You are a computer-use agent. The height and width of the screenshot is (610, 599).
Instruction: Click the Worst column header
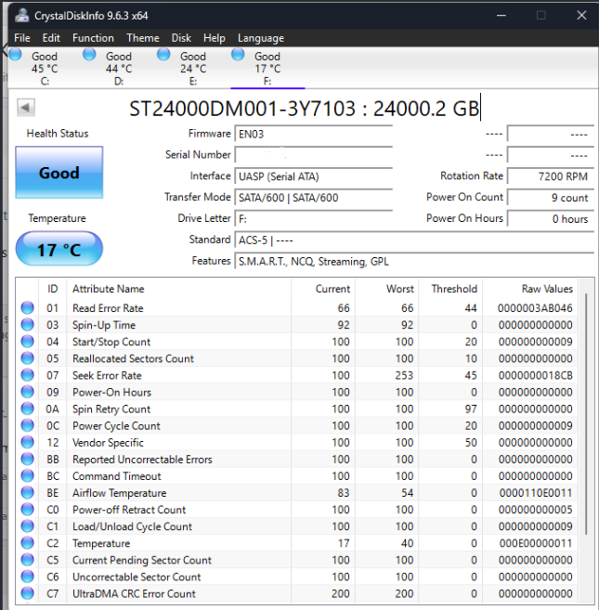tap(387, 289)
